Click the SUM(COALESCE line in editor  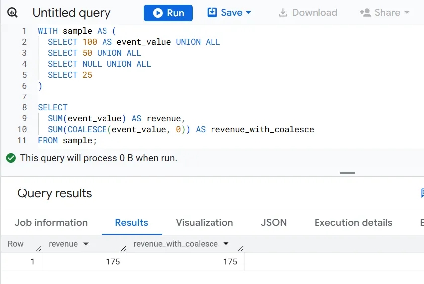tap(181, 129)
